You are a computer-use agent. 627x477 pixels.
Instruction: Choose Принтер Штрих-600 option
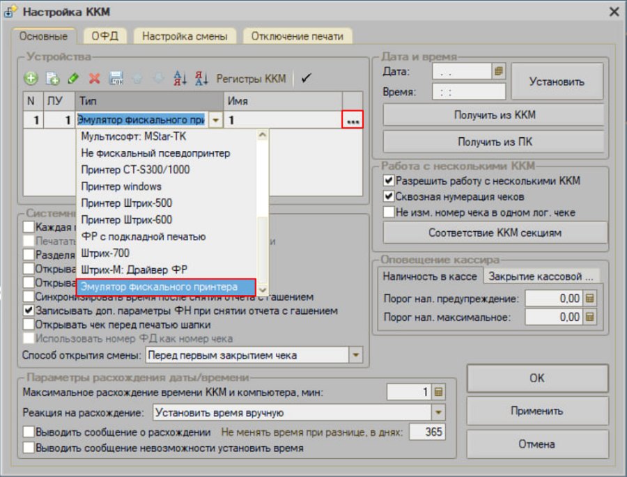pos(167,219)
